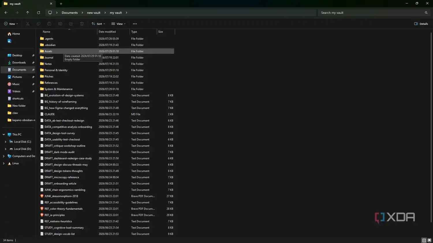This screenshot has height=243, width=433.
Task: Click the search magnifier icon
Action: (426, 13)
